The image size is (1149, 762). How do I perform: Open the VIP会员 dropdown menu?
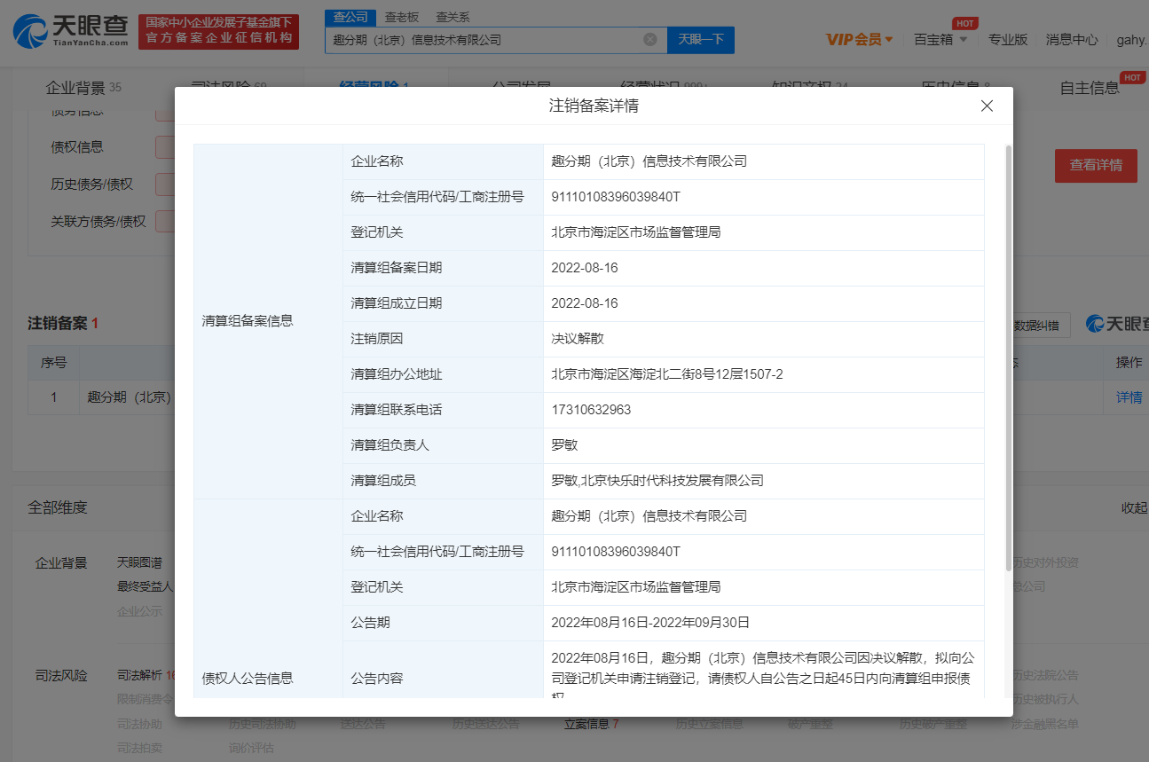[859, 39]
